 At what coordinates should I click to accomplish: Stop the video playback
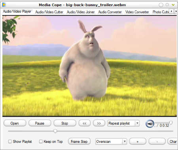coord(65,123)
